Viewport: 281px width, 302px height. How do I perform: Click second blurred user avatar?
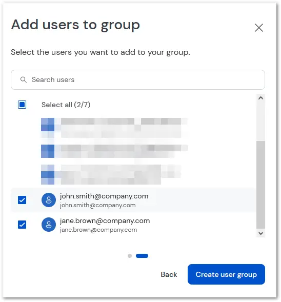[48, 151]
